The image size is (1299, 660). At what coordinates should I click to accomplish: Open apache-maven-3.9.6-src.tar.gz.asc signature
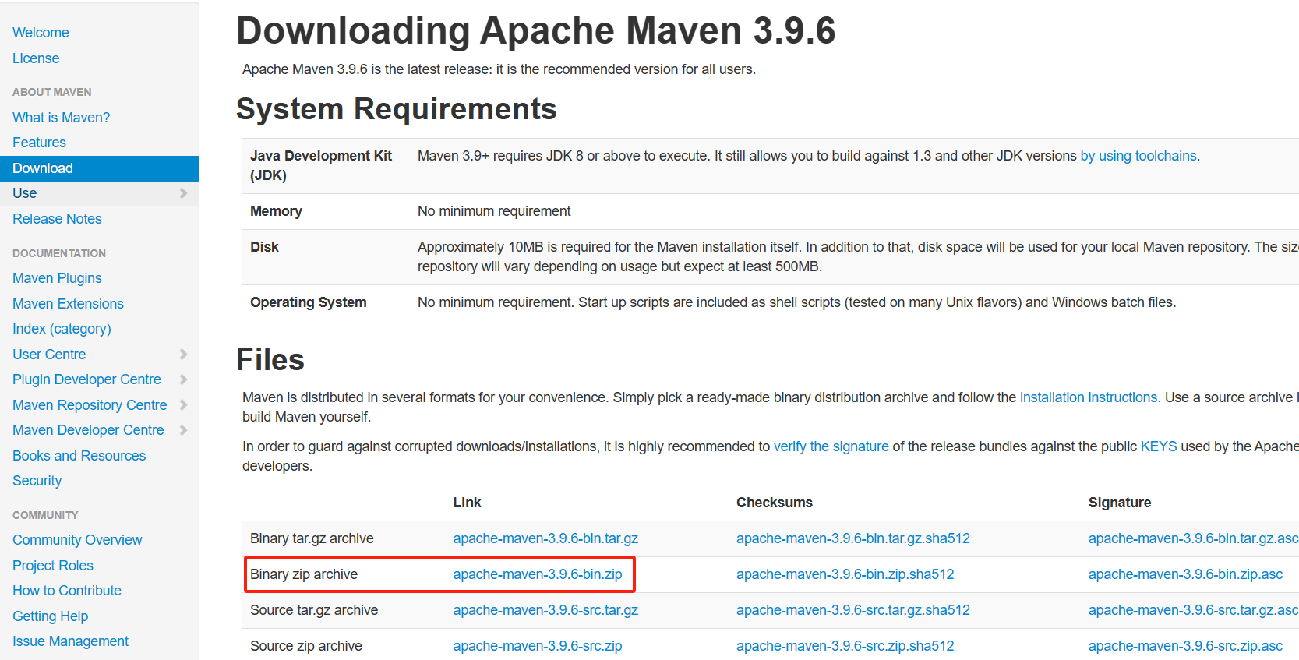(x=1193, y=610)
